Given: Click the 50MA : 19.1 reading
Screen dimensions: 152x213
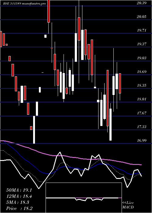Looking at the screenshot, I should 19,190.
